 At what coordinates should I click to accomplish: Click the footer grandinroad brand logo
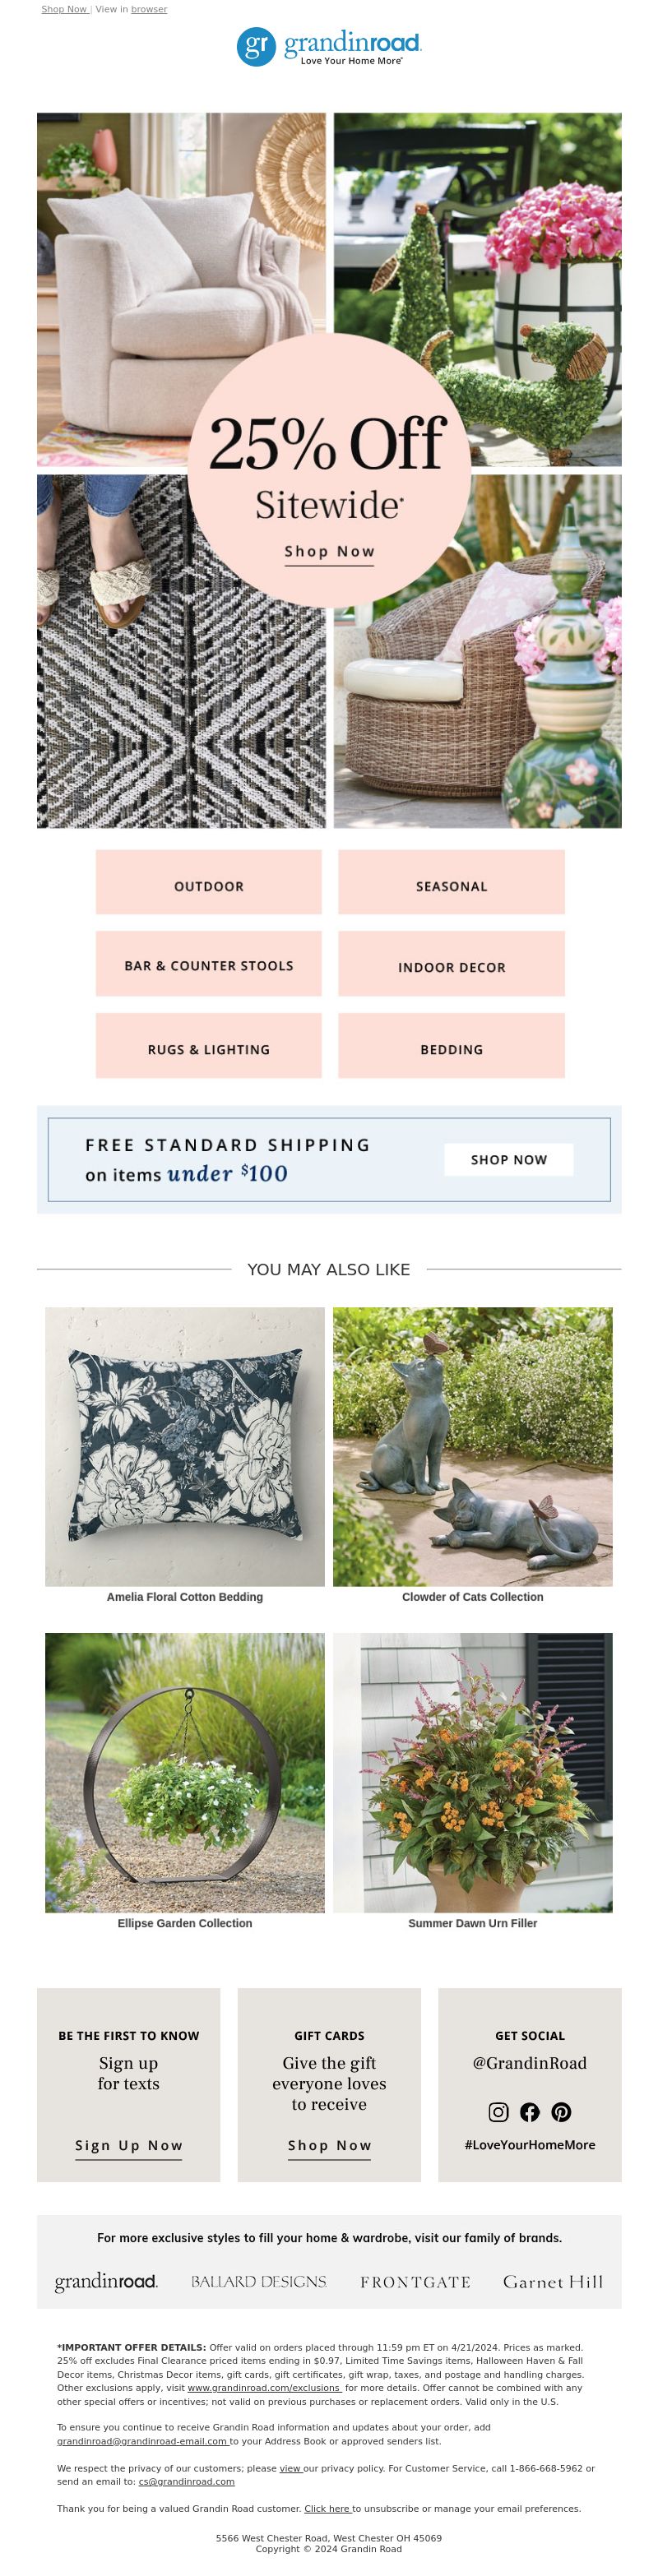[x=106, y=2281]
